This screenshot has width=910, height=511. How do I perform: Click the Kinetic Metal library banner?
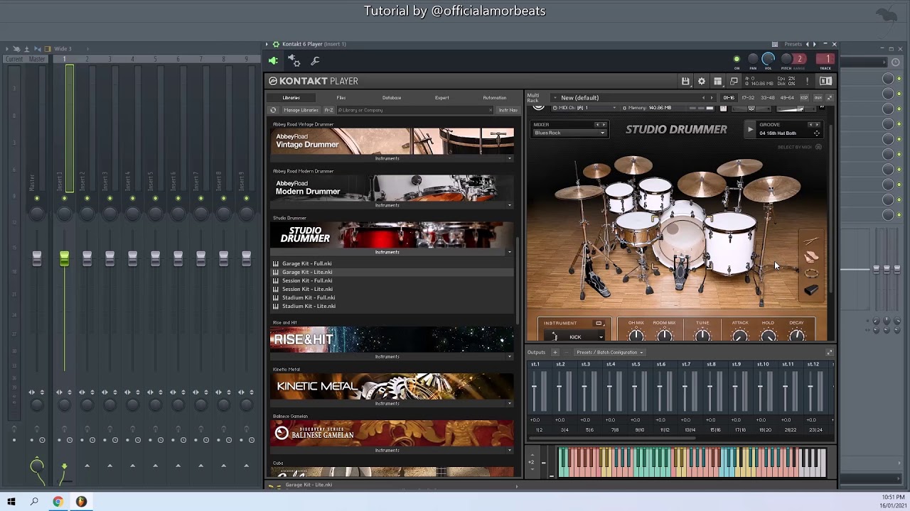(x=392, y=386)
